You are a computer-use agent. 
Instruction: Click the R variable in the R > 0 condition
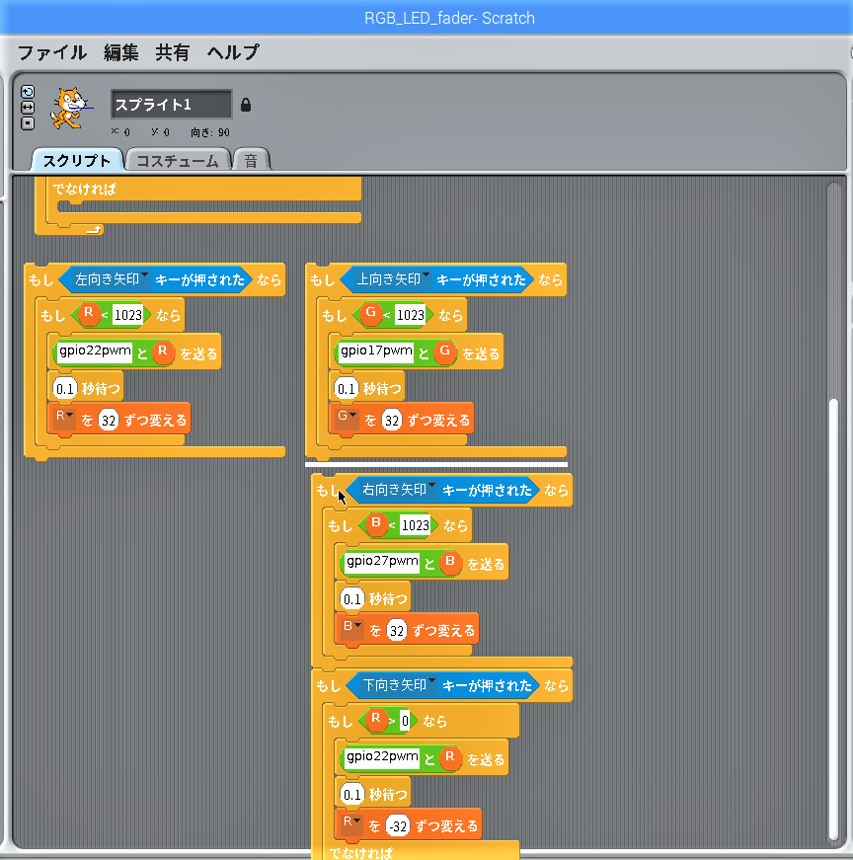click(376, 719)
